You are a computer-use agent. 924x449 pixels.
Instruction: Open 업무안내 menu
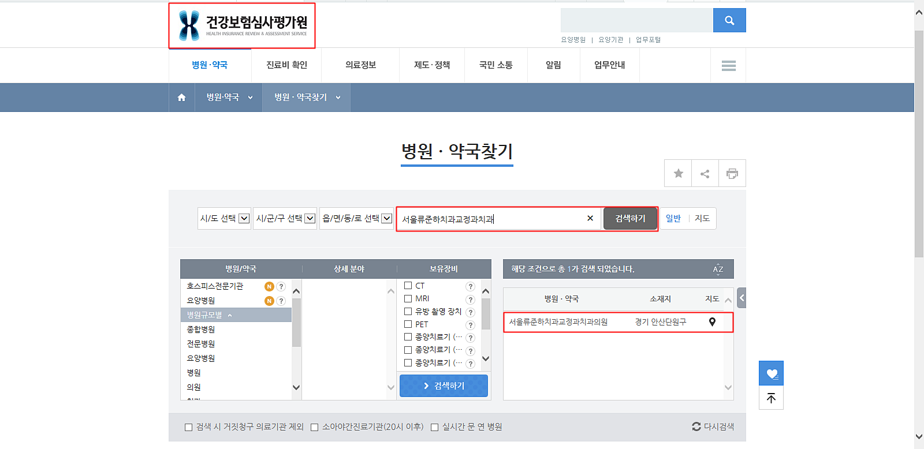point(609,65)
